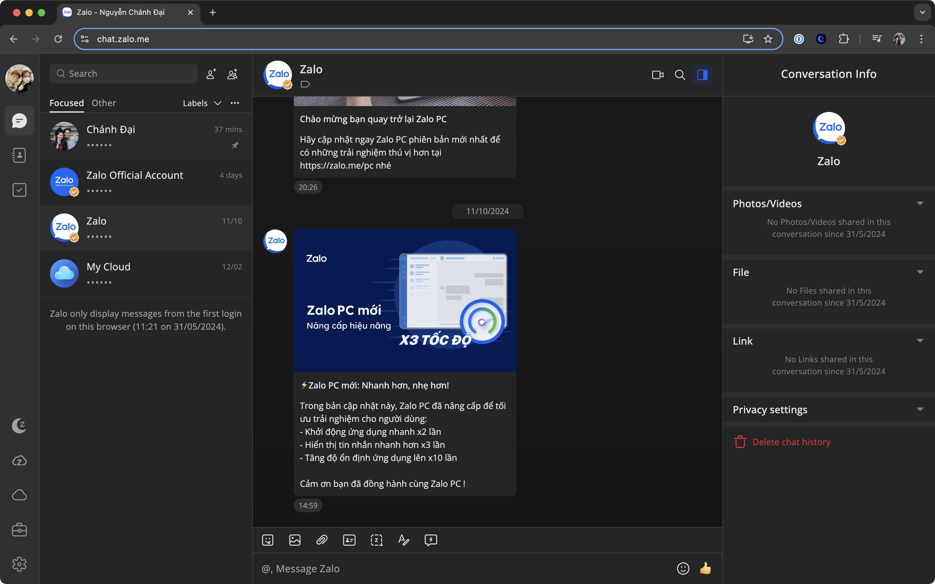
Task: Click the Chrome profile avatar
Action: click(x=899, y=39)
